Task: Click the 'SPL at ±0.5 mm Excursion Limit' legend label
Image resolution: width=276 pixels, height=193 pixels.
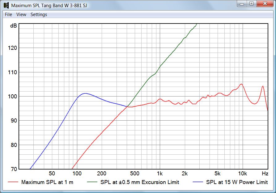Action: pyautogui.click(x=140, y=182)
